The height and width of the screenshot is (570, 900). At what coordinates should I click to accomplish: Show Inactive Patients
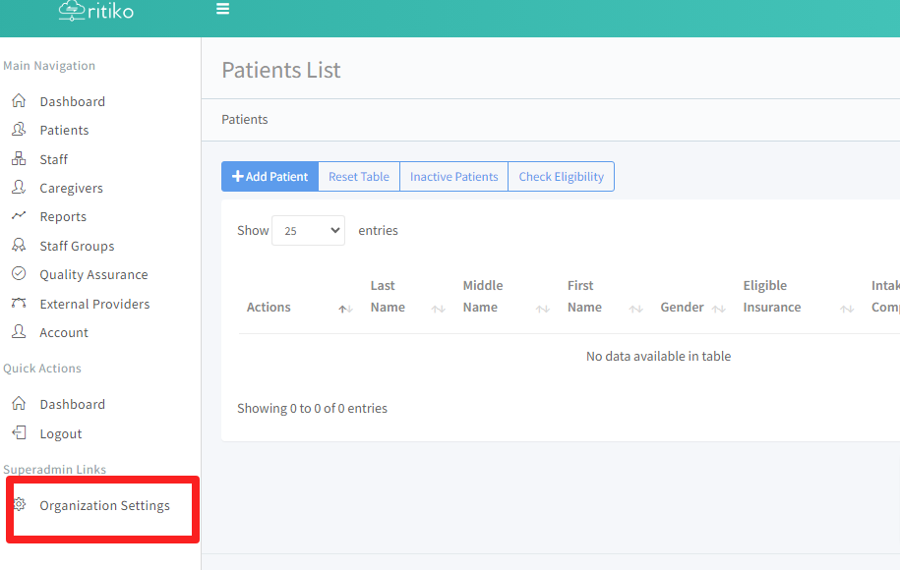click(x=453, y=177)
